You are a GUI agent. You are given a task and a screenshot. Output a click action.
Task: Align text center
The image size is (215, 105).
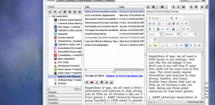(191, 45)
